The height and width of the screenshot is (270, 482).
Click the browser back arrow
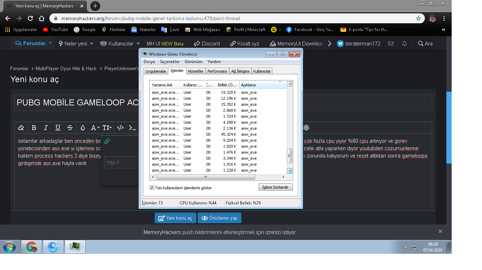tap(8, 18)
